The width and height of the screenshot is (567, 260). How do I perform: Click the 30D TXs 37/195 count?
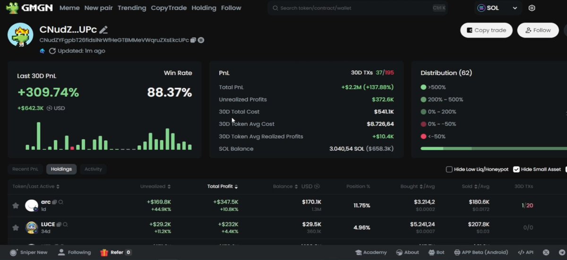tap(385, 73)
